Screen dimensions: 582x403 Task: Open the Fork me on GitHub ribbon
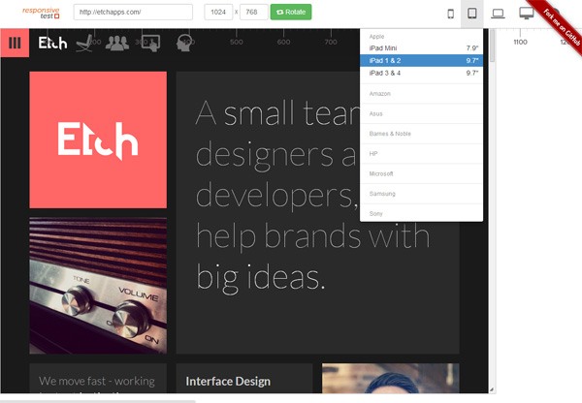559,24
